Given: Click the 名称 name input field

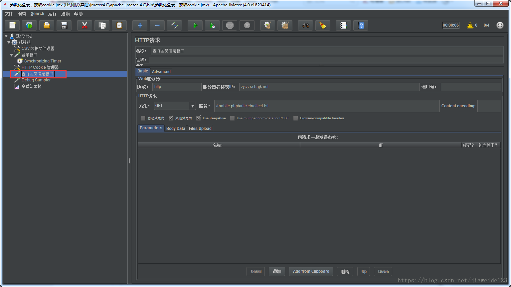Looking at the screenshot, I should pyautogui.click(x=327, y=51).
